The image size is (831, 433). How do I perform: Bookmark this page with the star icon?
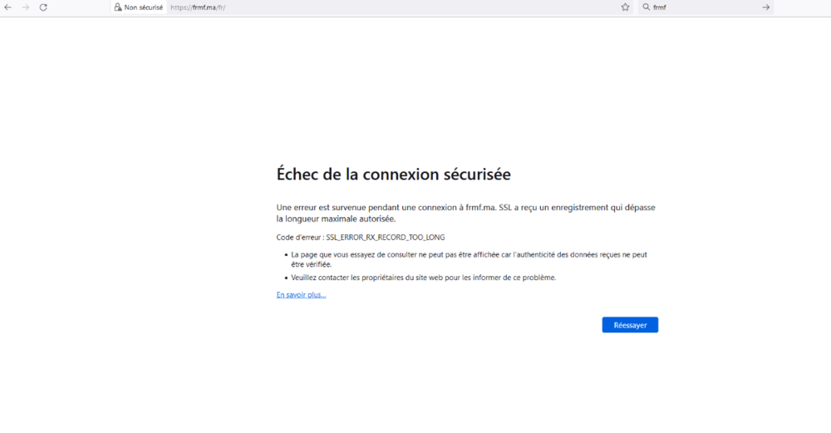(x=625, y=7)
